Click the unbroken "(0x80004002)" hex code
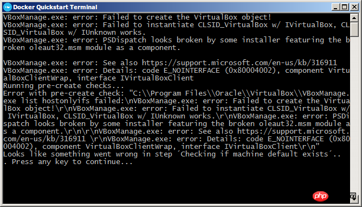This screenshot has width=362, height=207. [250, 71]
